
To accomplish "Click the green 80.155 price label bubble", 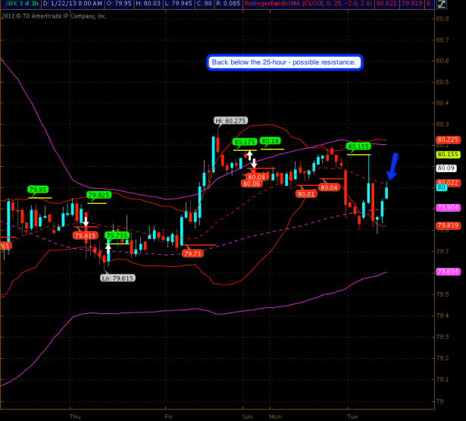I will click(358, 146).
